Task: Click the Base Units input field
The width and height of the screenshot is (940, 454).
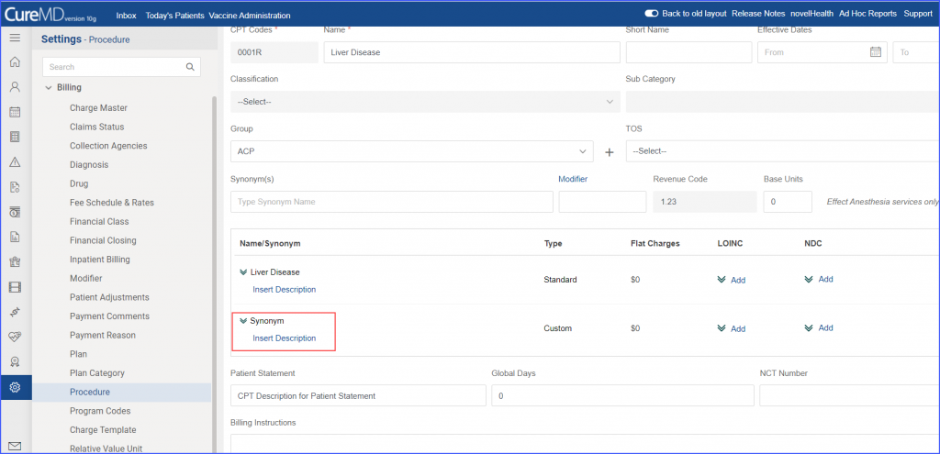Action: pyautogui.click(x=787, y=202)
